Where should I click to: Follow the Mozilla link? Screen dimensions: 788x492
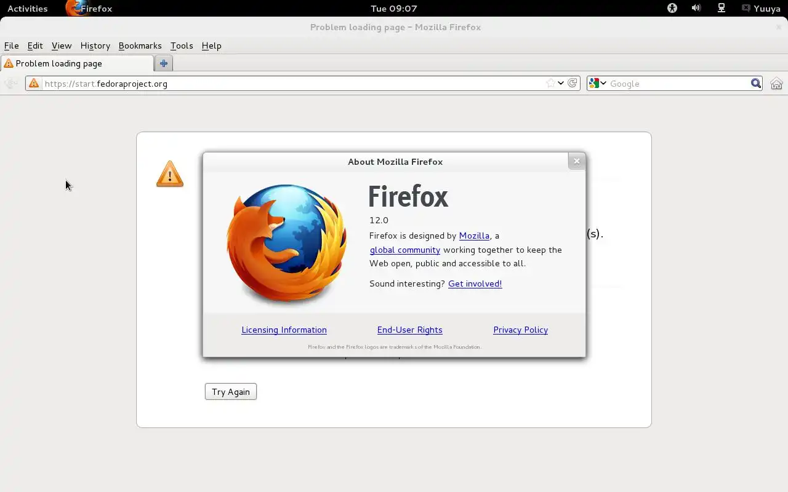(x=474, y=236)
